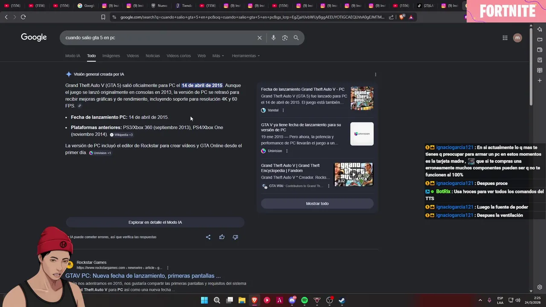Select the Todo results tab
This screenshot has width=546, height=307.
[x=91, y=56]
